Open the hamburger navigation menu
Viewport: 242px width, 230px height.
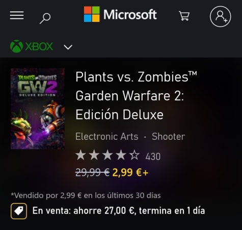click(x=17, y=15)
